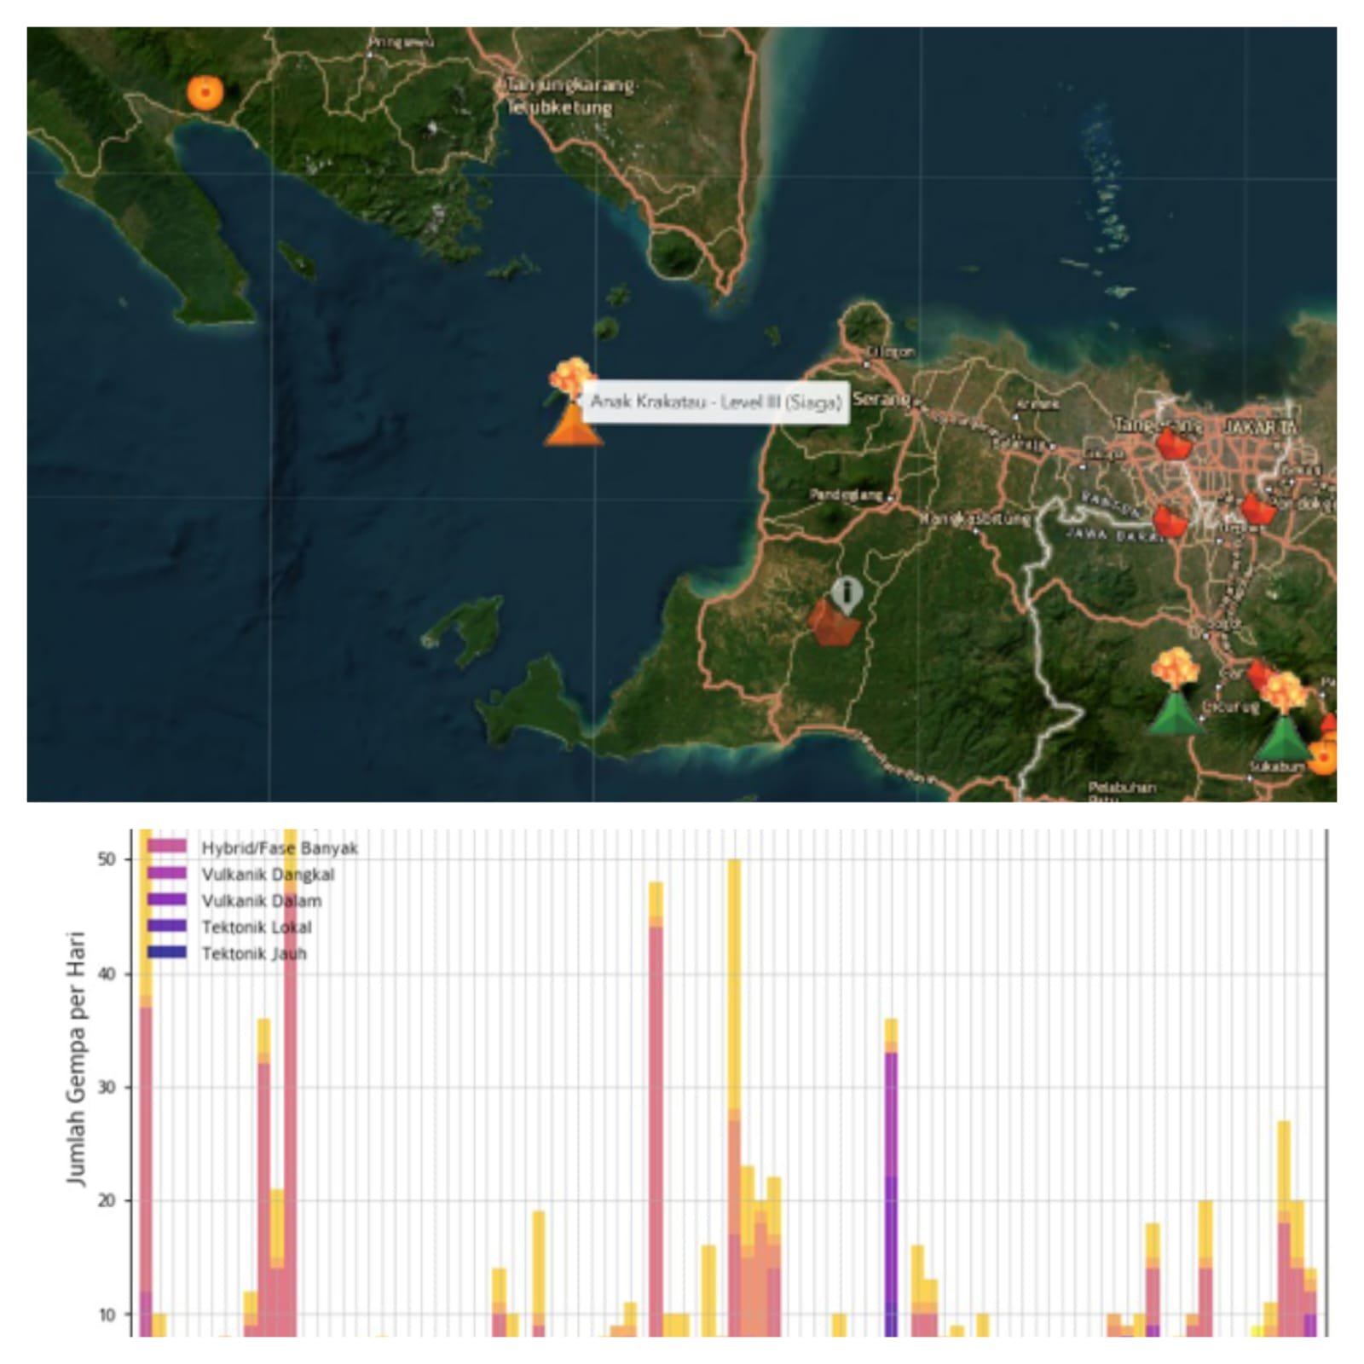Select the brown polygon marker in Banten
The width and height of the screenshot is (1364, 1364).
[833, 621]
